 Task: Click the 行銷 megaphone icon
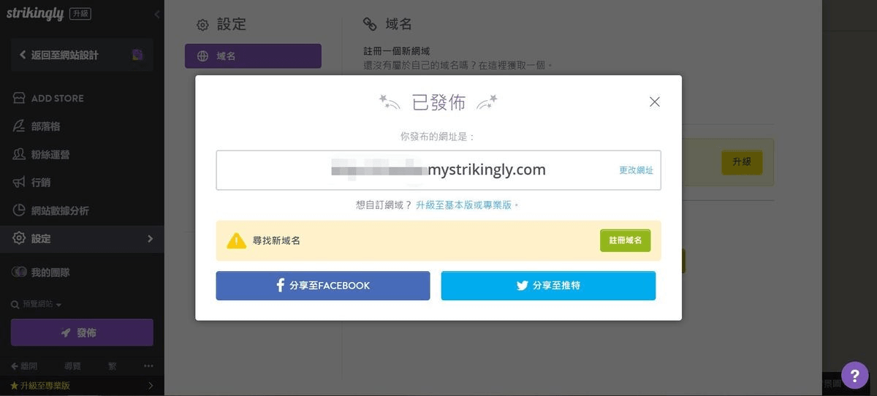pos(19,183)
